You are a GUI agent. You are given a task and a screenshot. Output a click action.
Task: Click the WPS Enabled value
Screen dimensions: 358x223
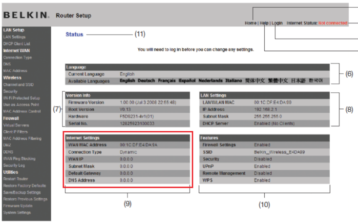click(262, 181)
